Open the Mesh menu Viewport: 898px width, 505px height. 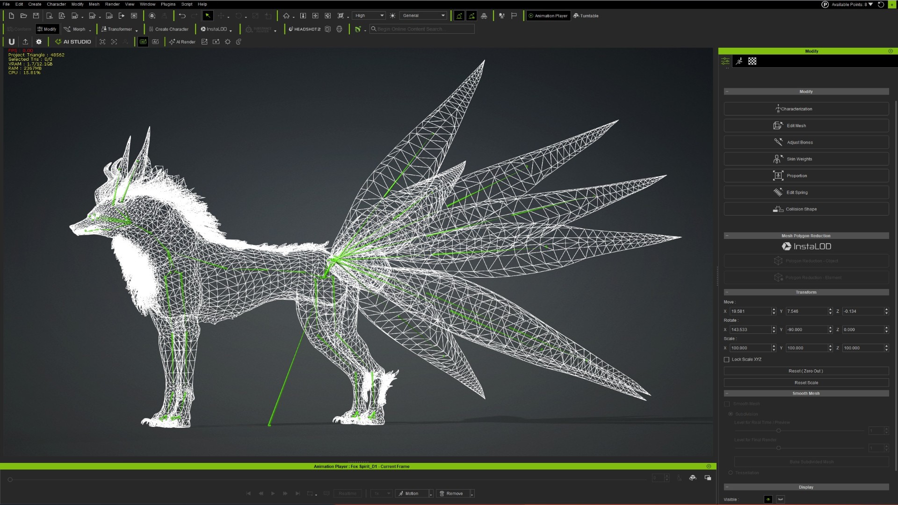point(94,4)
